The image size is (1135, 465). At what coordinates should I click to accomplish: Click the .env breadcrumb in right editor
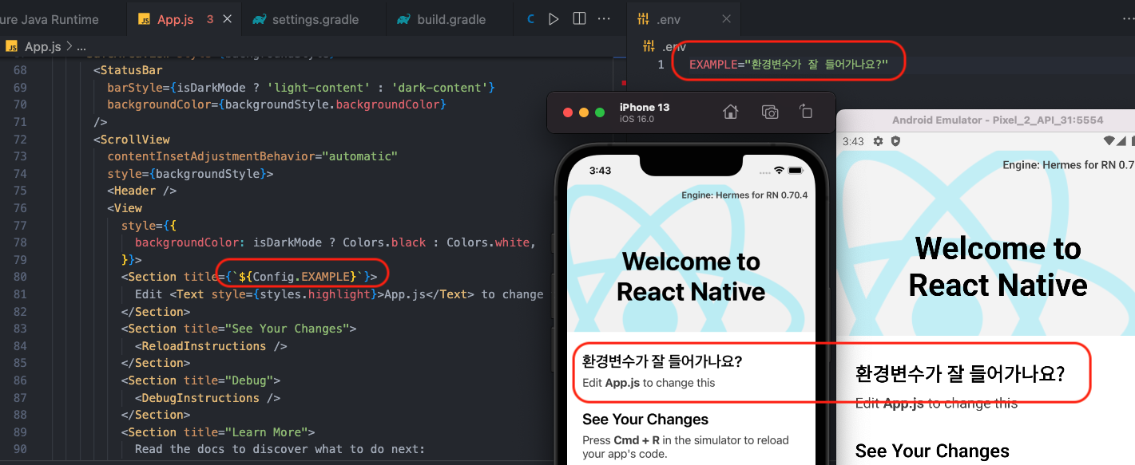point(673,47)
